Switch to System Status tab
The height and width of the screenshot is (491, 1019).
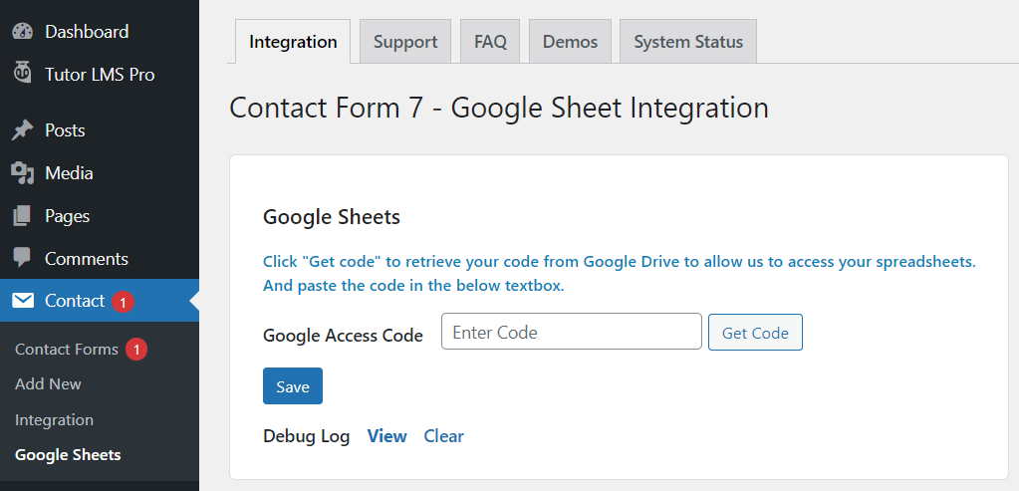click(x=688, y=42)
